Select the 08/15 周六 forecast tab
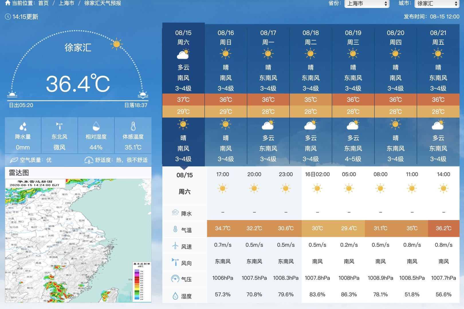Viewport: 464px width, 309px height. point(183,37)
